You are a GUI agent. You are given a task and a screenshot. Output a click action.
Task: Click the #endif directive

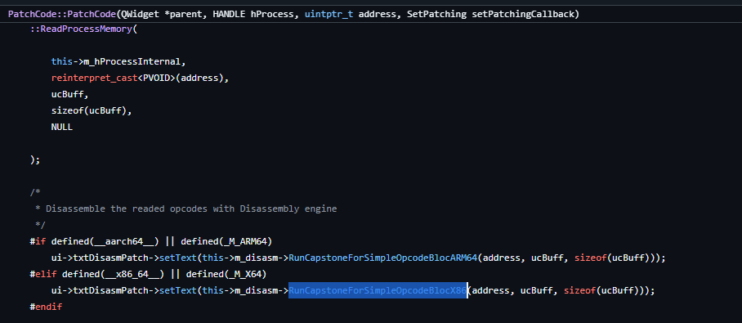pos(46,307)
